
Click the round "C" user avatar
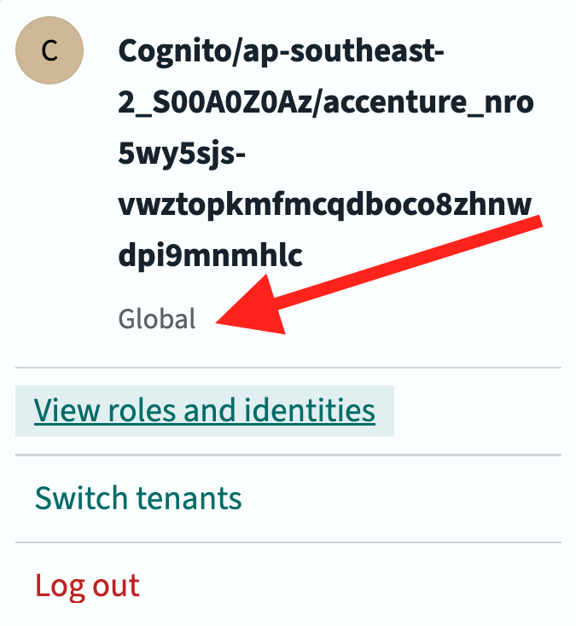[x=49, y=51]
